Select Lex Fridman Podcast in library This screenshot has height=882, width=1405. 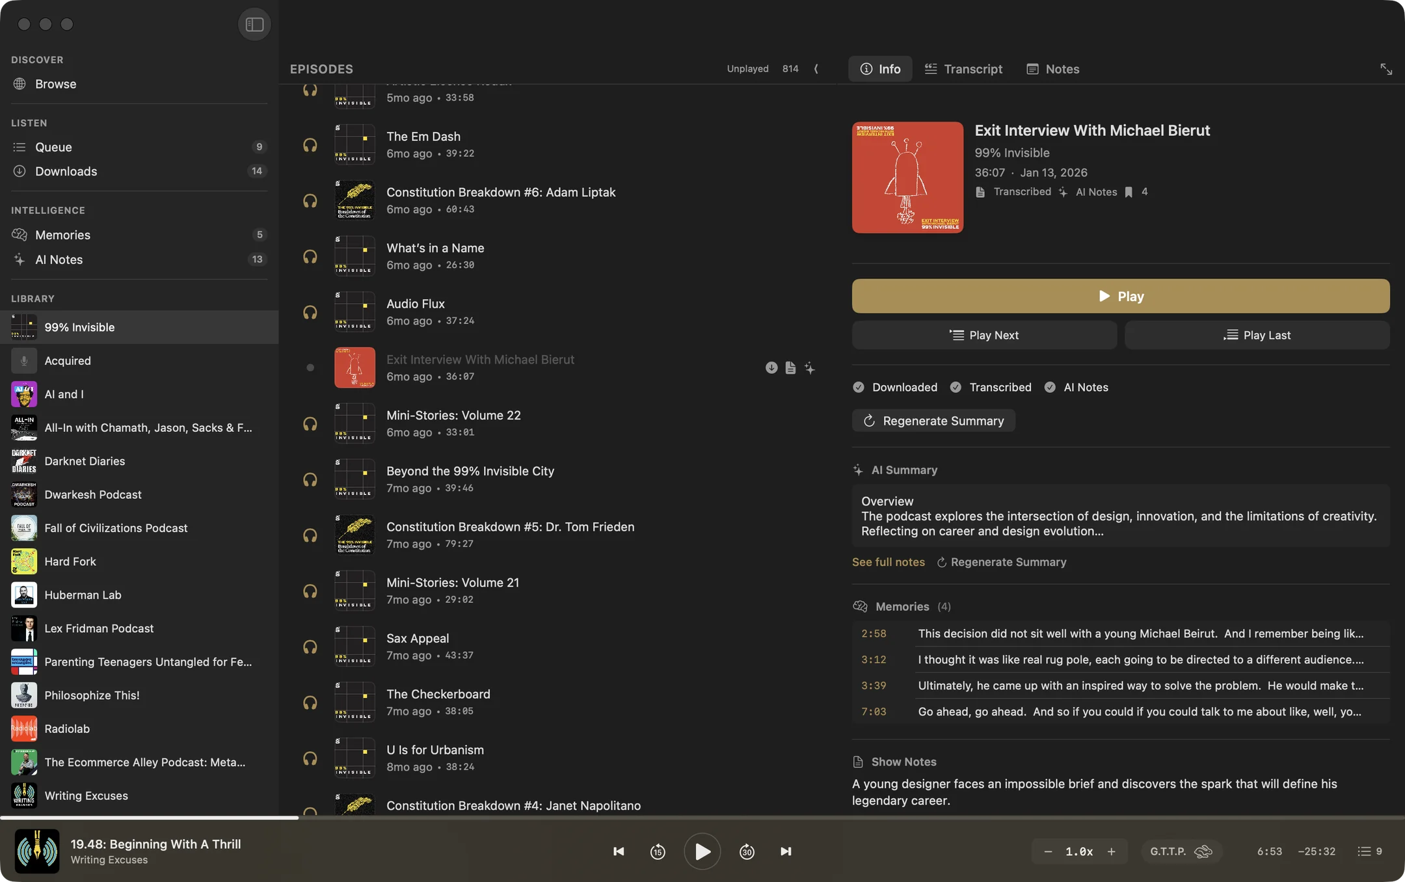pyautogui.click(x=139, y=628)
